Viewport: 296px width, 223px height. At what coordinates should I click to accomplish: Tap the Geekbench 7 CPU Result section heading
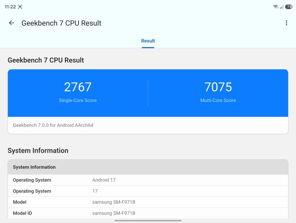pyautogui.click(x=46, y=60)
